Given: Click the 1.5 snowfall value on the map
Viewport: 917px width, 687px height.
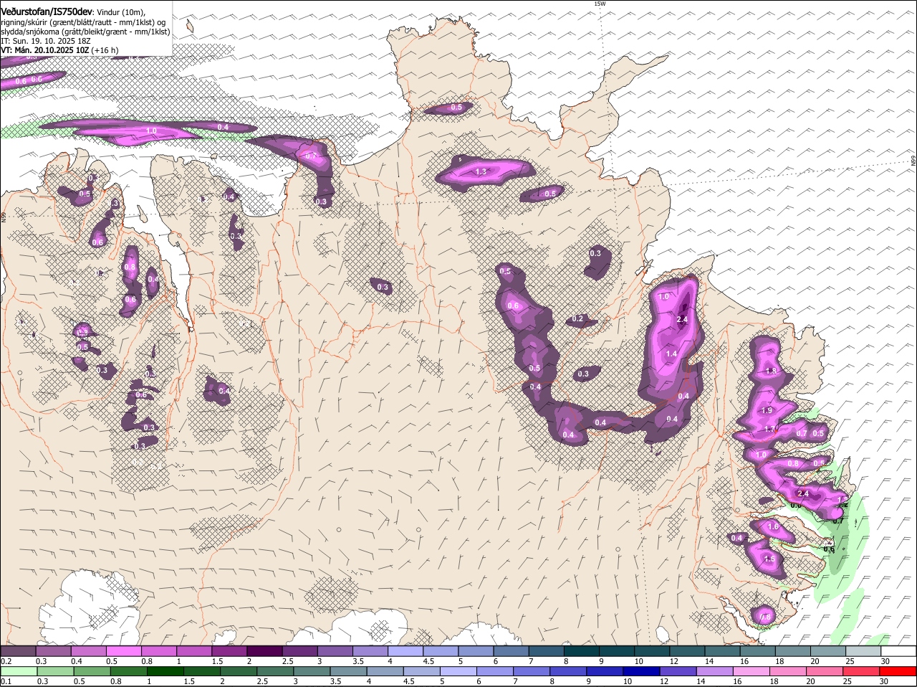Looking at the screenshot, I should click(x=770, y=559).
